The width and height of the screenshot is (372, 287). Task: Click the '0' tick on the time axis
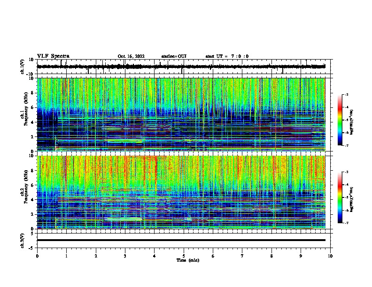(37, 256)
